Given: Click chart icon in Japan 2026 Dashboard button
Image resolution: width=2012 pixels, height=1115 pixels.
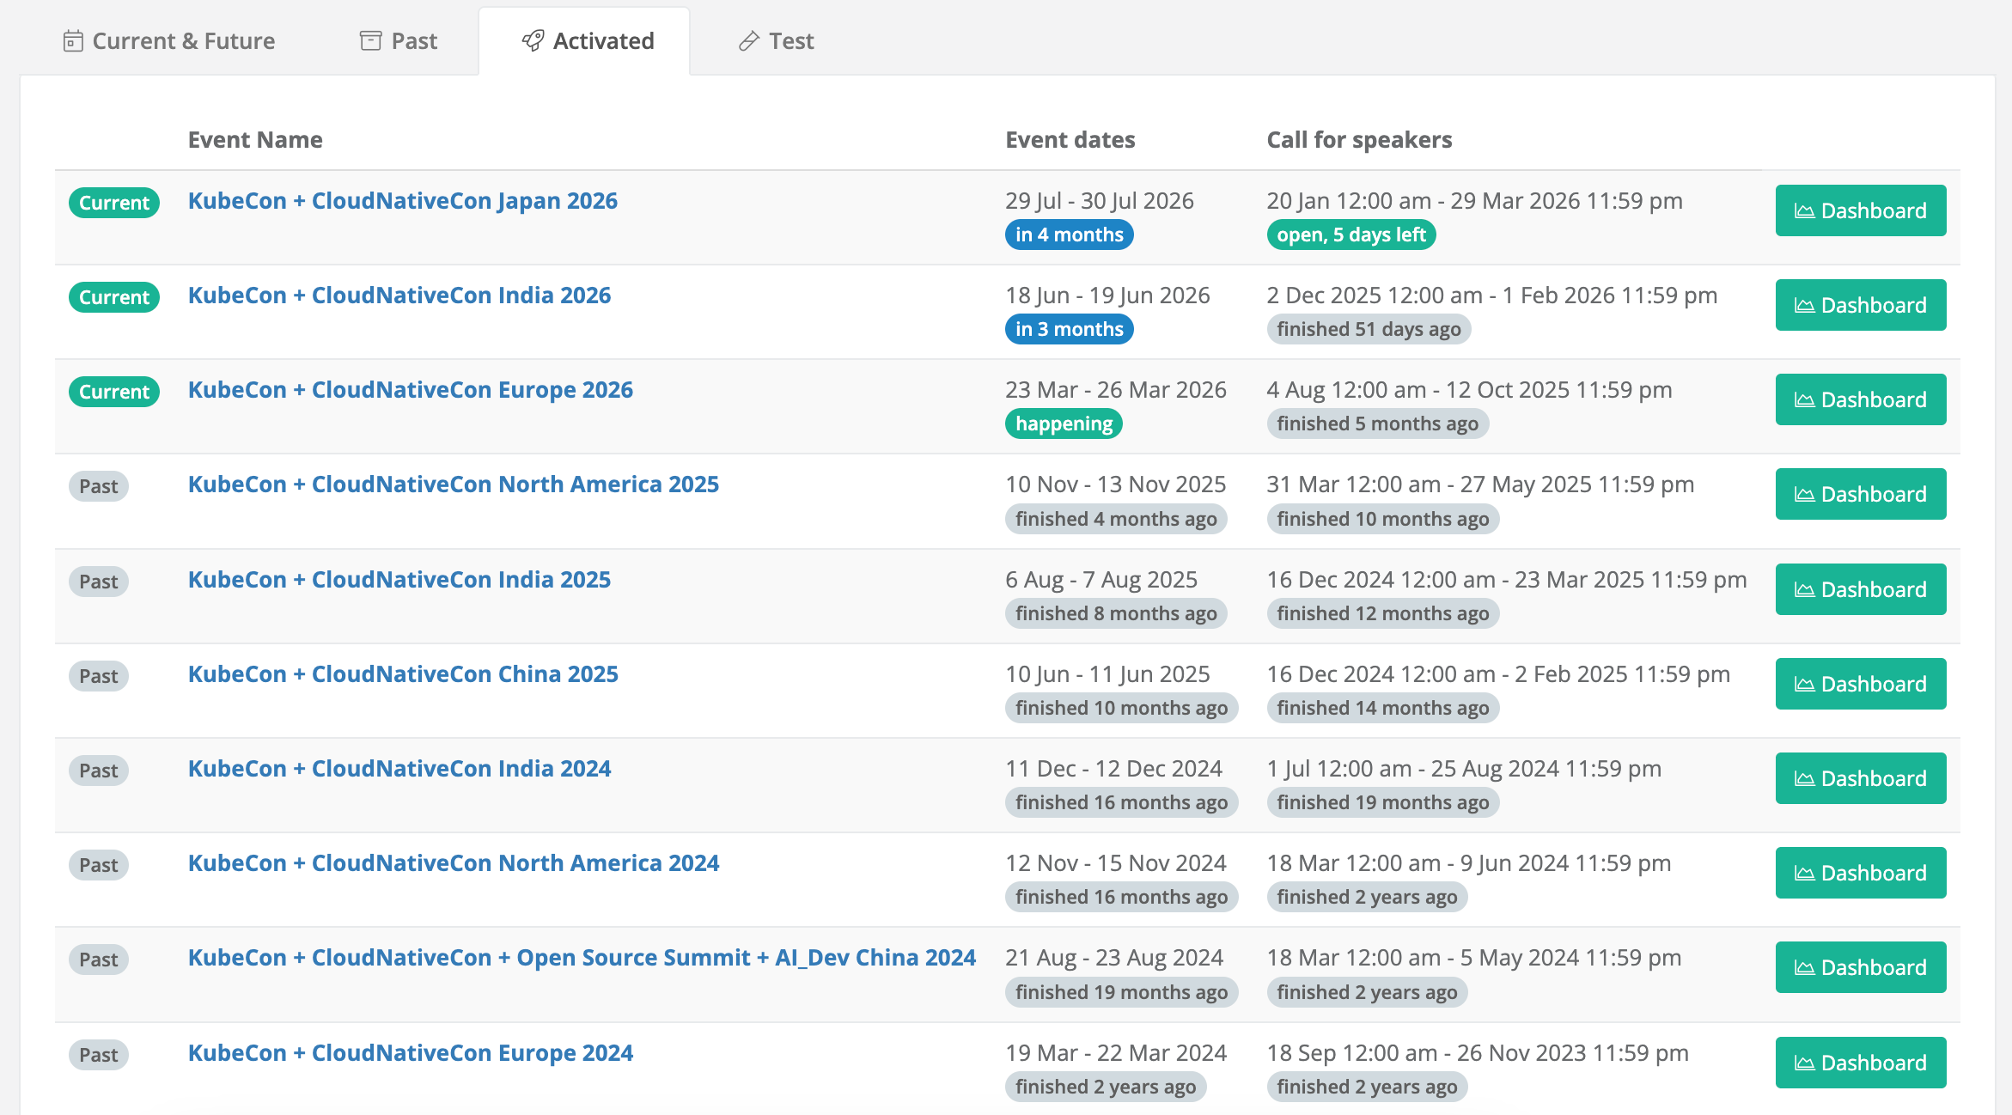Looking at the screenshot, I should point(1804,211).
